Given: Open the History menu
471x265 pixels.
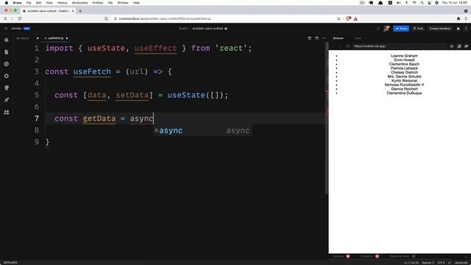Looking at the screenshot, I should point(62,3).
